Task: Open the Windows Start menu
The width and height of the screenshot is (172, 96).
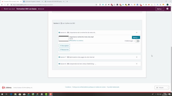Action: coord(2,94)
